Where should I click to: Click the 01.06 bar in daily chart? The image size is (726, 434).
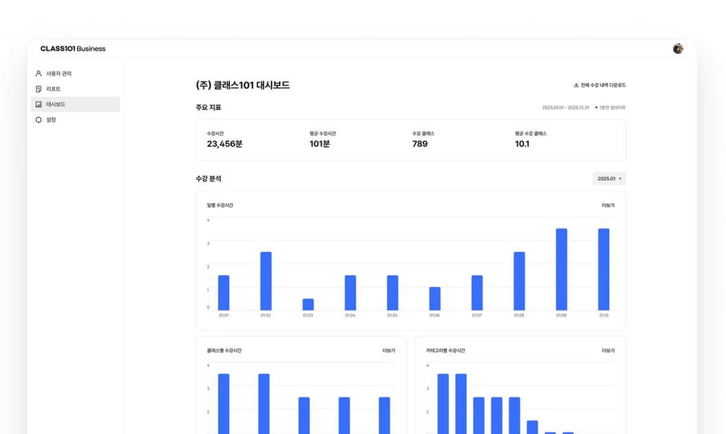click(x=434, y=299)
